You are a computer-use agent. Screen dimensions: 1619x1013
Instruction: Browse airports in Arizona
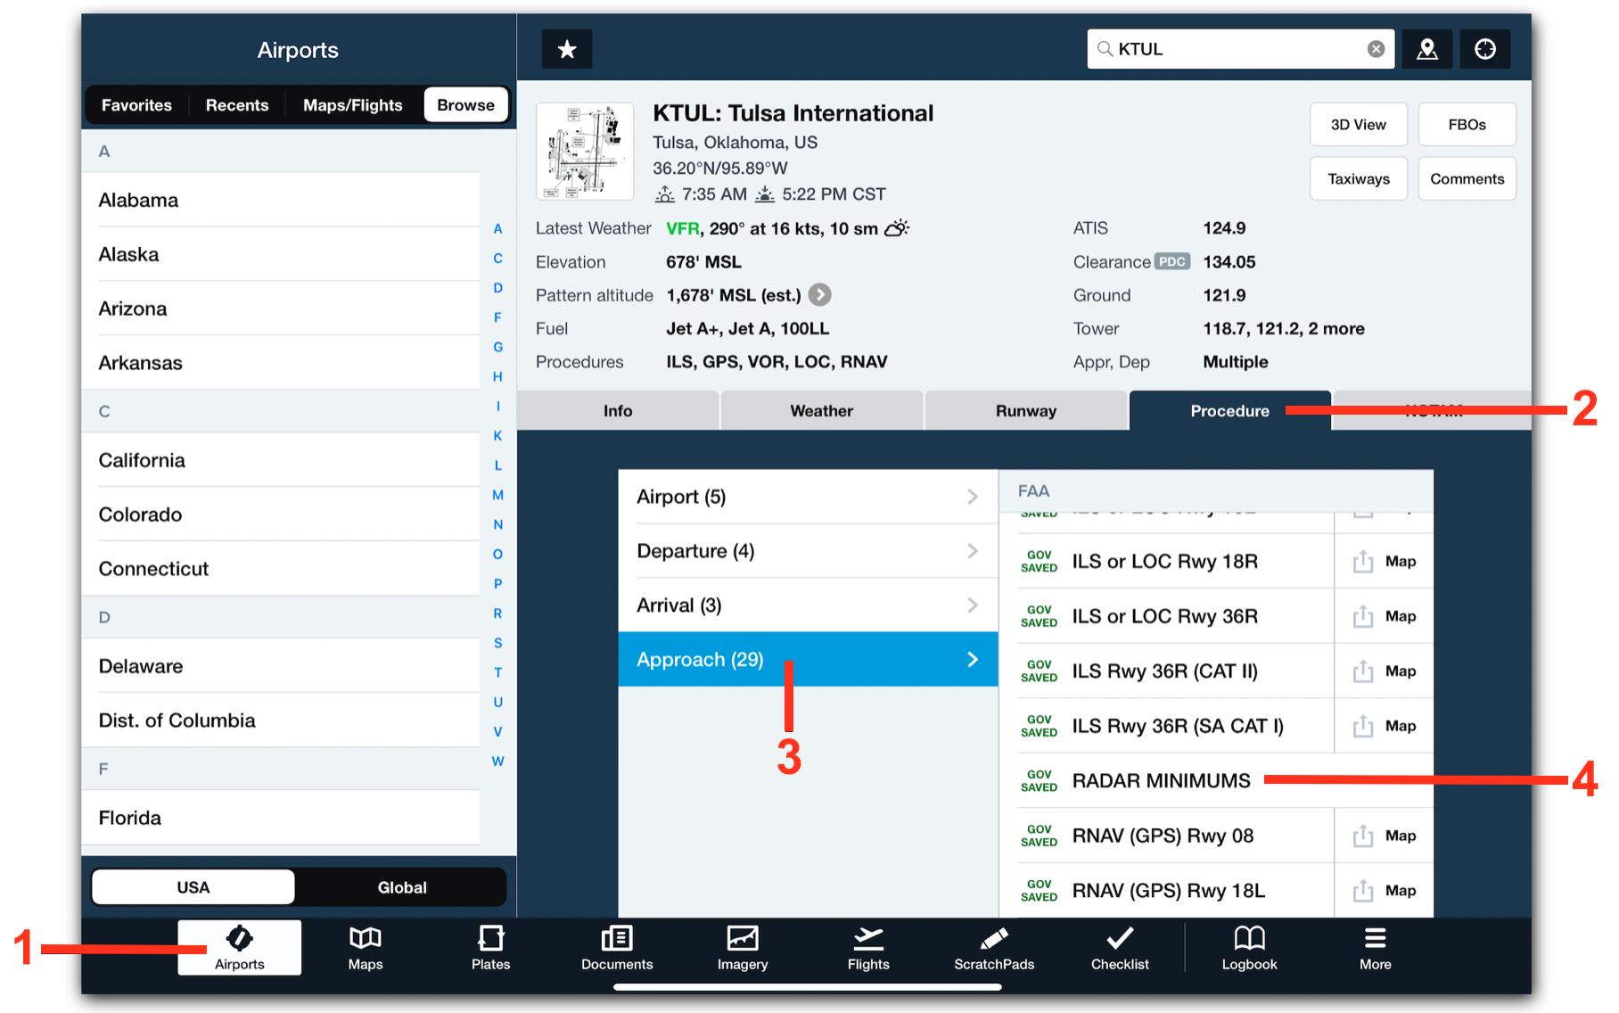(281, 309)
